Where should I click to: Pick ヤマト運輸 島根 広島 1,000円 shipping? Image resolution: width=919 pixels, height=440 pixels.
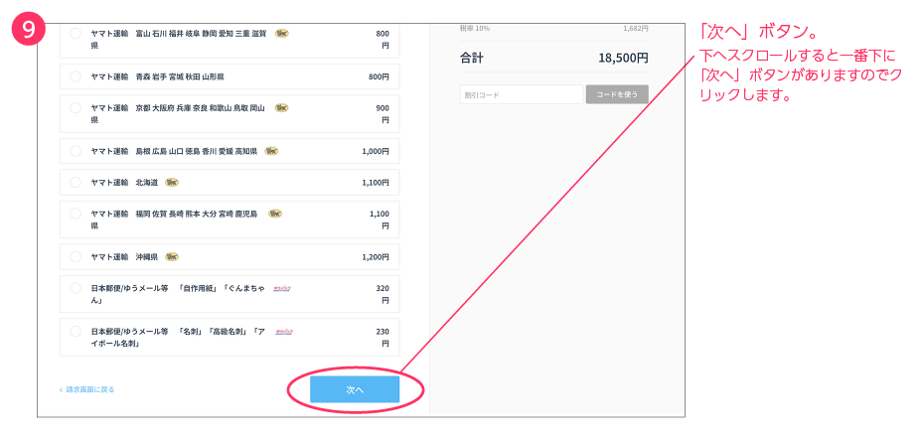(77, 152)
